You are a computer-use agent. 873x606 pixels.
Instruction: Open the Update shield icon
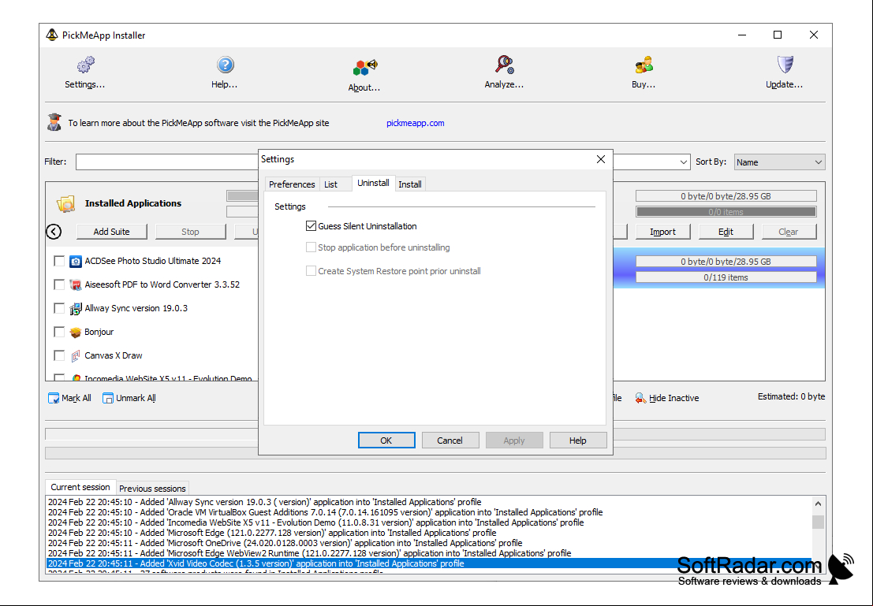pyautogui.click(x=785, y=65)
